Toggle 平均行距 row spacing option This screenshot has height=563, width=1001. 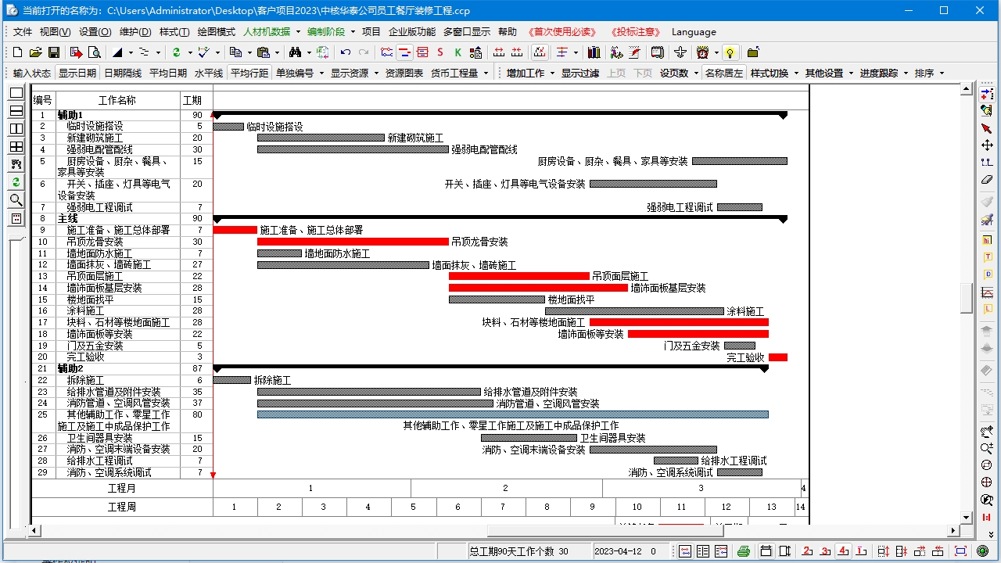pyautogui.click(x=249, y=72)
